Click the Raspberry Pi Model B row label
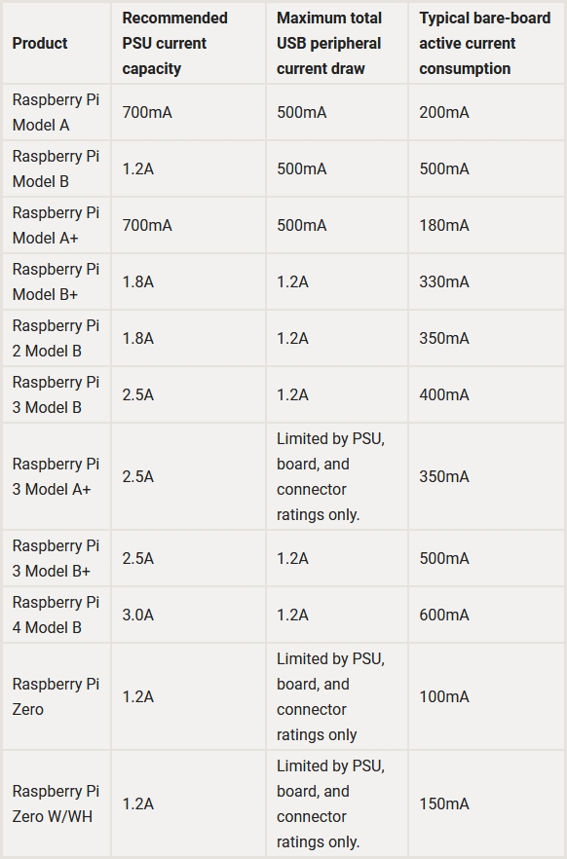Screen dimensions: 567x859 [x=56, y=168]
